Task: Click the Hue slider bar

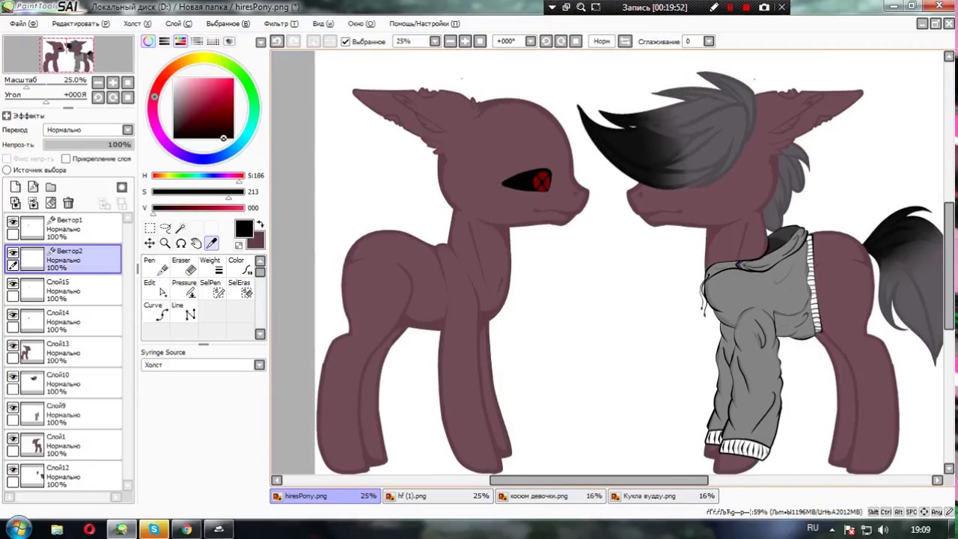Action: pyautogui.click(x=198, y=175)
